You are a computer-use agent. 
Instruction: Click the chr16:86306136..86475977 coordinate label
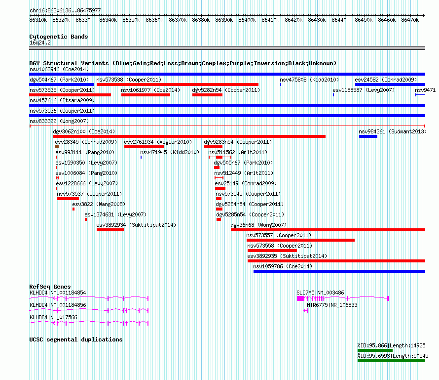click(x=65, y=10)
